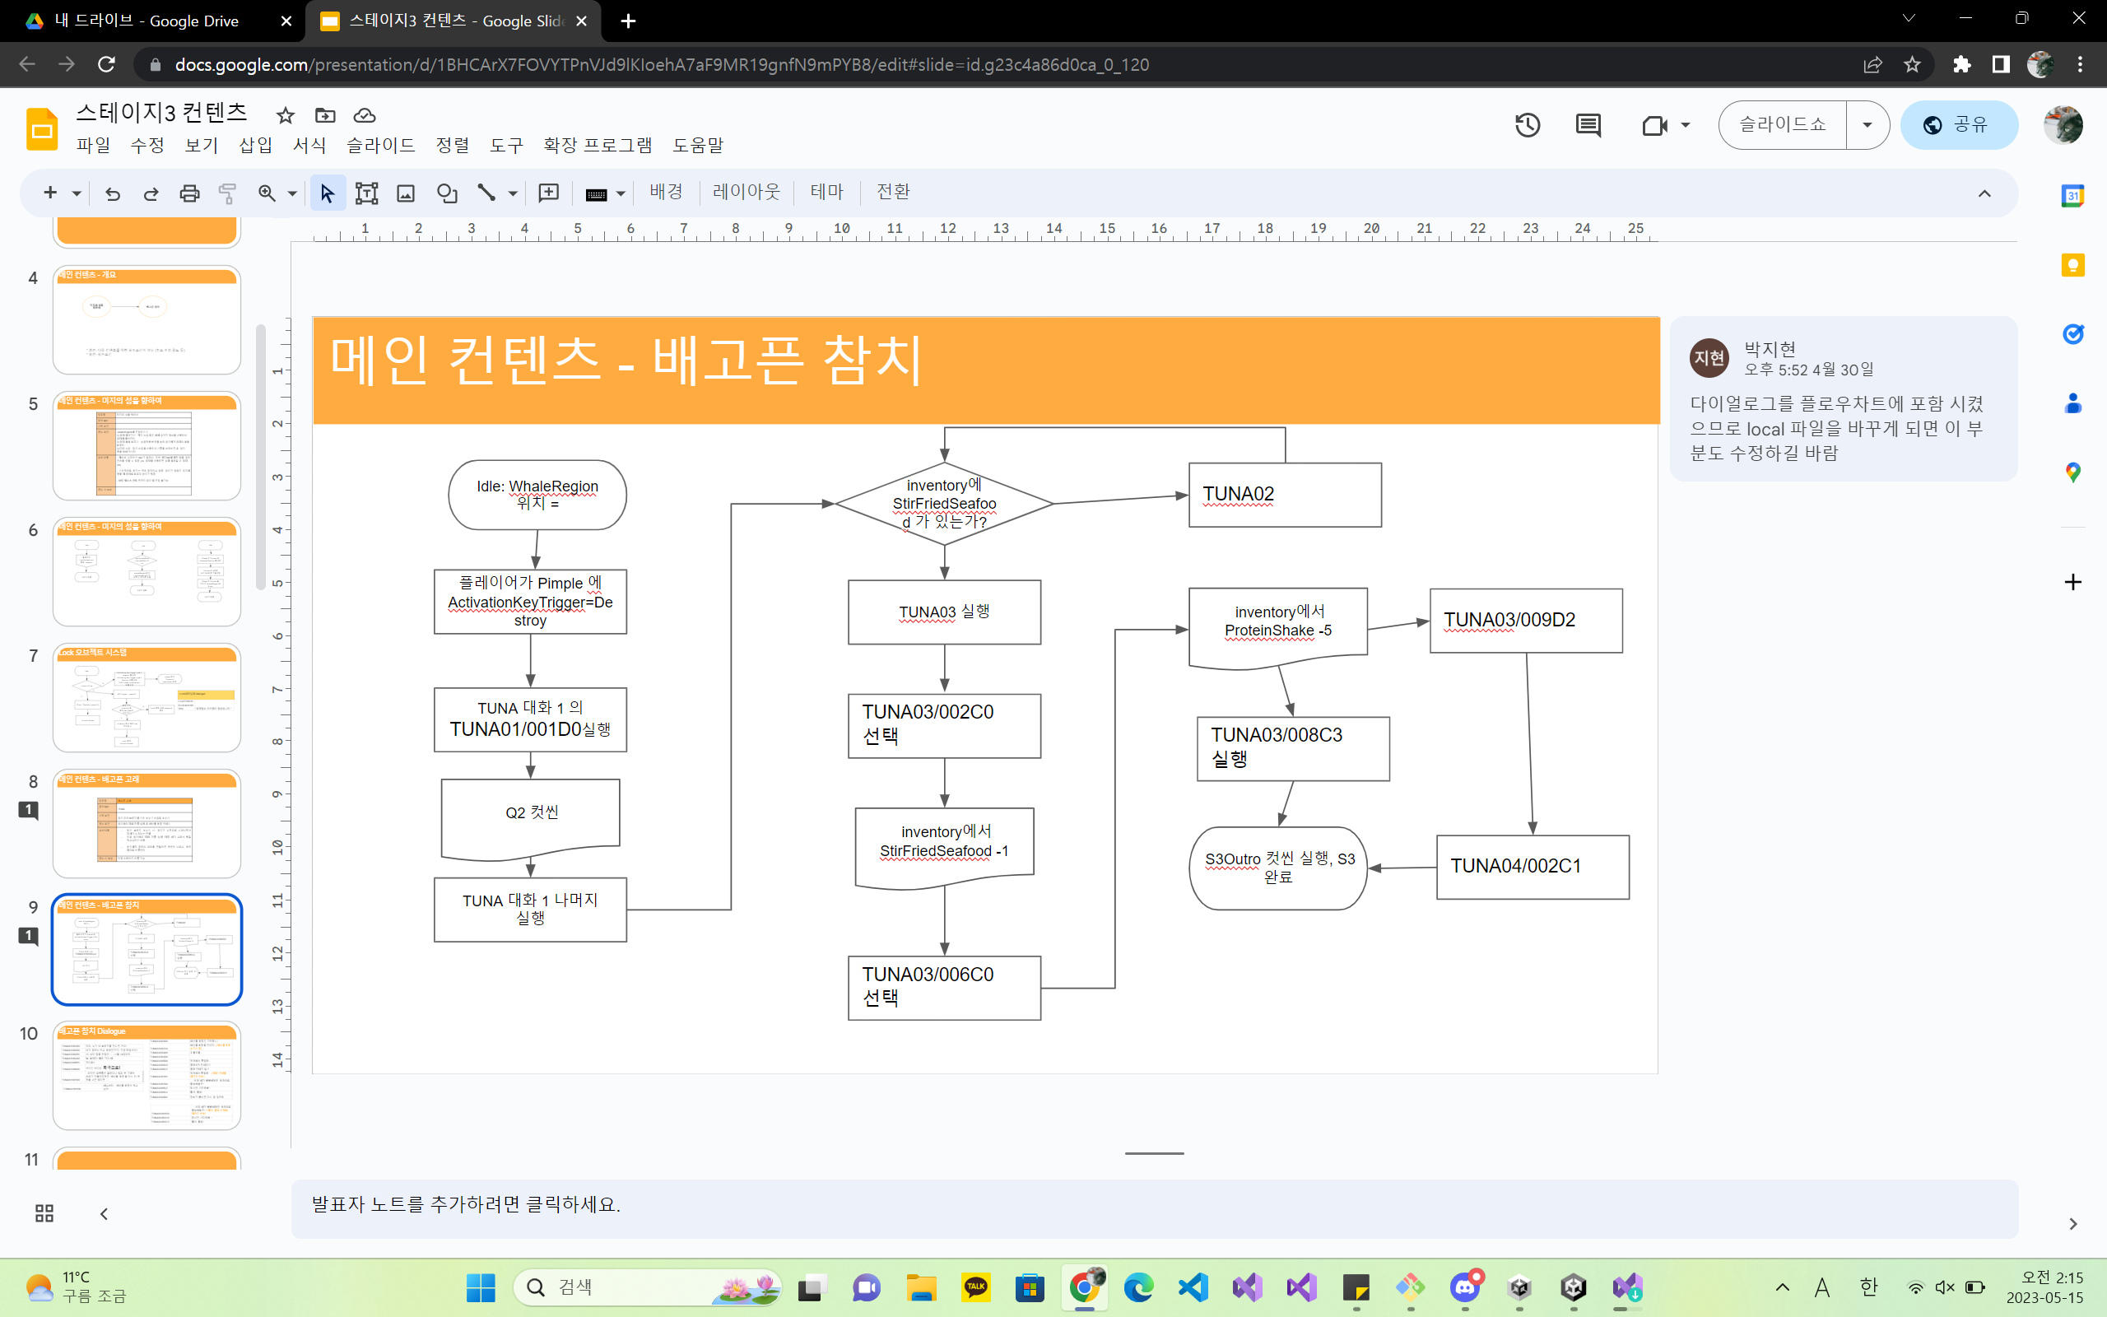Open slideshow options dropdown arrow
This screenshot has width=2107, height=1317.
point(1867,124)
